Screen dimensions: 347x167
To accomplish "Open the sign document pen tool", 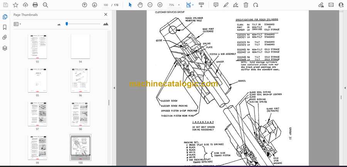I will pos(236,5).
